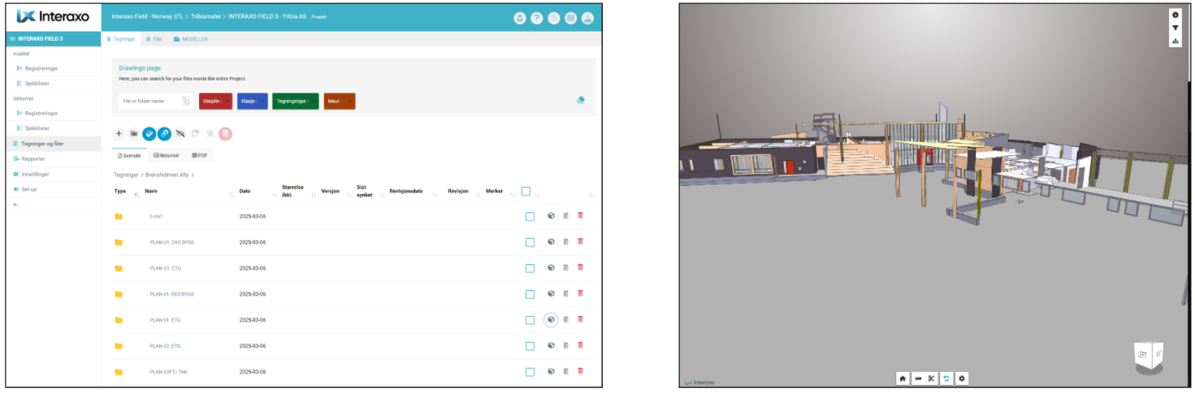The width and height of the screenshot is (1195, 393).
Task: Click the File or folder name field
Action: pos(148,101)
